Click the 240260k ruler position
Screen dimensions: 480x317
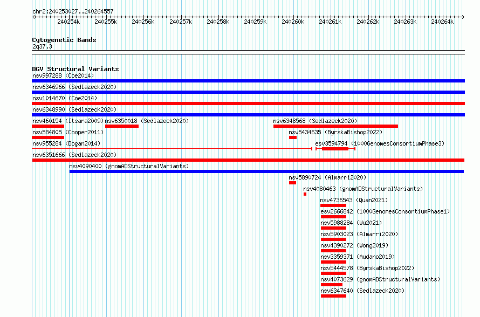pos(293,22)
